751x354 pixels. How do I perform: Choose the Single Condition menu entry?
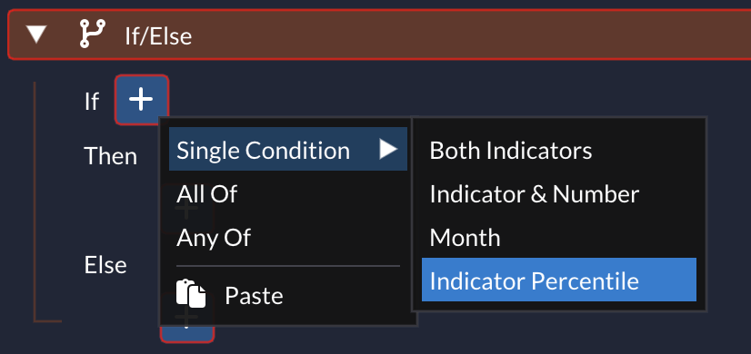pos(288,149)
